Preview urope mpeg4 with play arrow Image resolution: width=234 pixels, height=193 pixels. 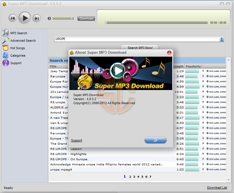[x=203, y=169]
